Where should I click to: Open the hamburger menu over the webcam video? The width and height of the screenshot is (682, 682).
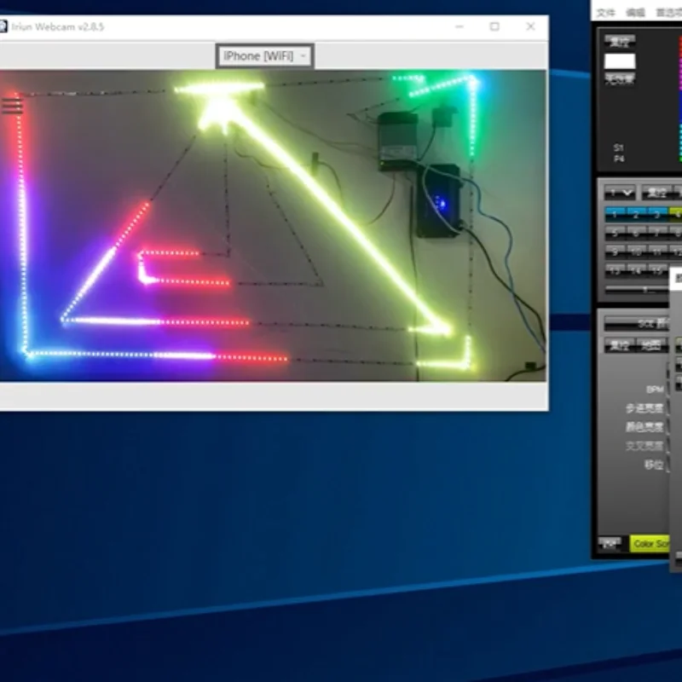click(x=12, y=105)
